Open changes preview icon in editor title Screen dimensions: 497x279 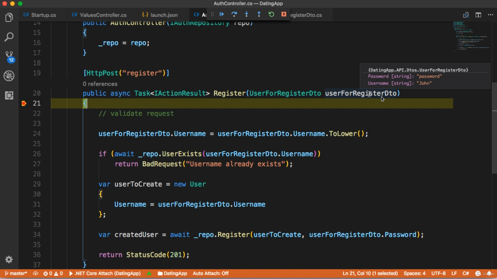pos(466,15)
